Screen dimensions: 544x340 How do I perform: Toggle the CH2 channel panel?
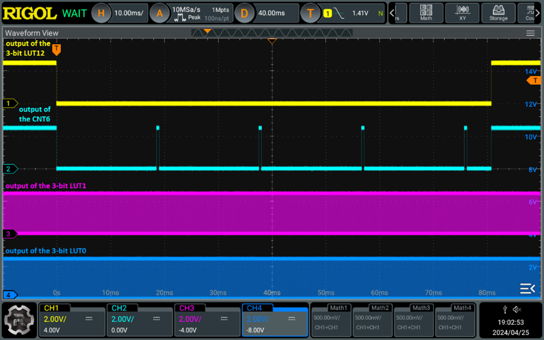click(139, 320)
